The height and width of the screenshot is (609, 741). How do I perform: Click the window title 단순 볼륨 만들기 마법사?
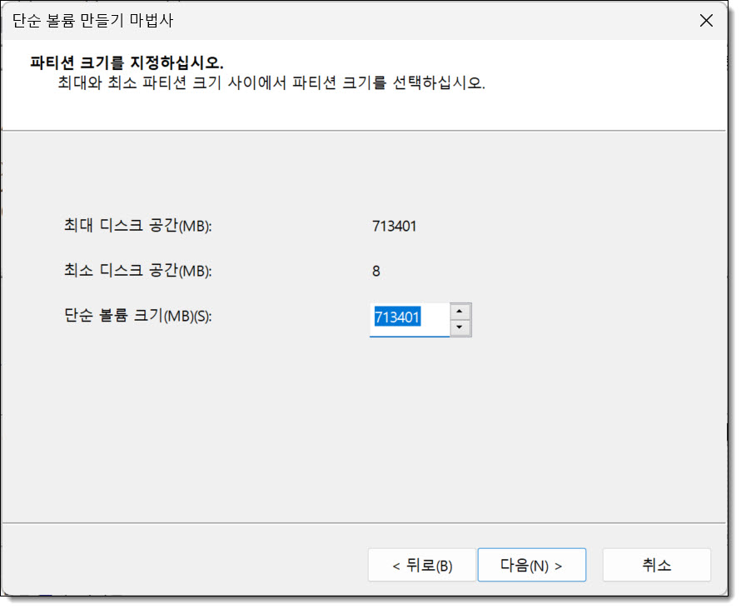[x=93, y=20]
